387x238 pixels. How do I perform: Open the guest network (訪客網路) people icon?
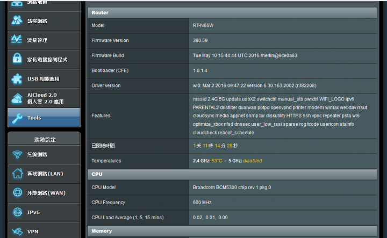click(x=17, y=20)
